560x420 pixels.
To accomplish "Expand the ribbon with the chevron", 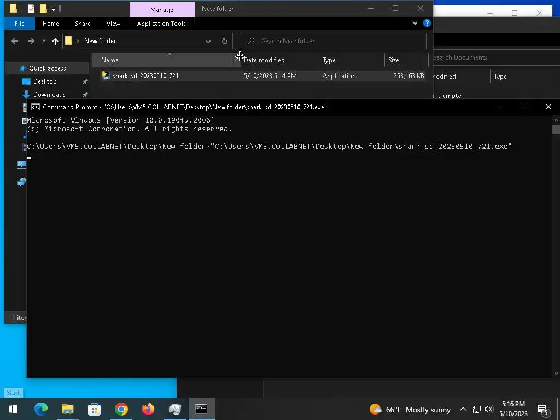I will pyautogui.click(x=415, y=23).
